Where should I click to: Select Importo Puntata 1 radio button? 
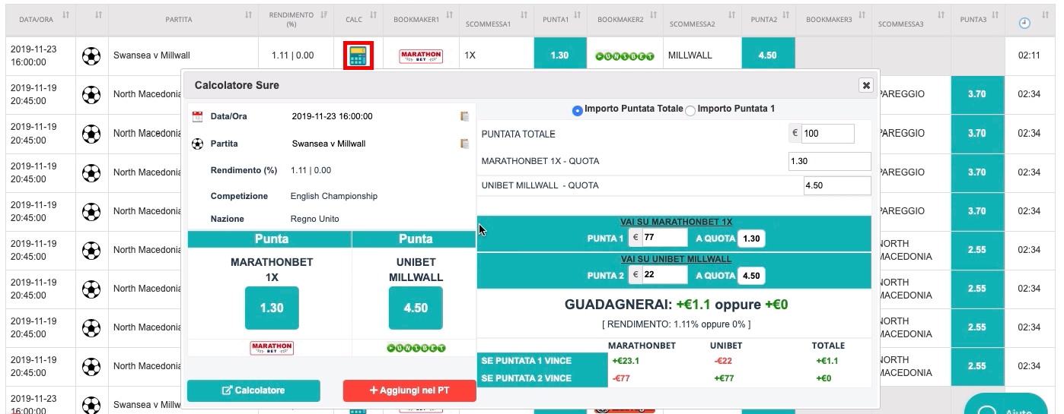pyautogui.click(x=690, y=110)
